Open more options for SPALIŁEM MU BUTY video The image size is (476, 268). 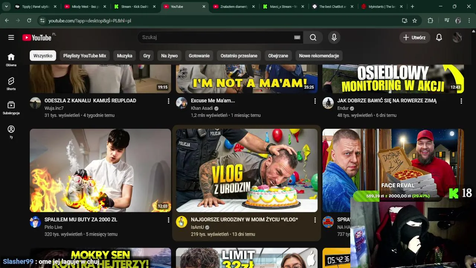click(168, 220)
